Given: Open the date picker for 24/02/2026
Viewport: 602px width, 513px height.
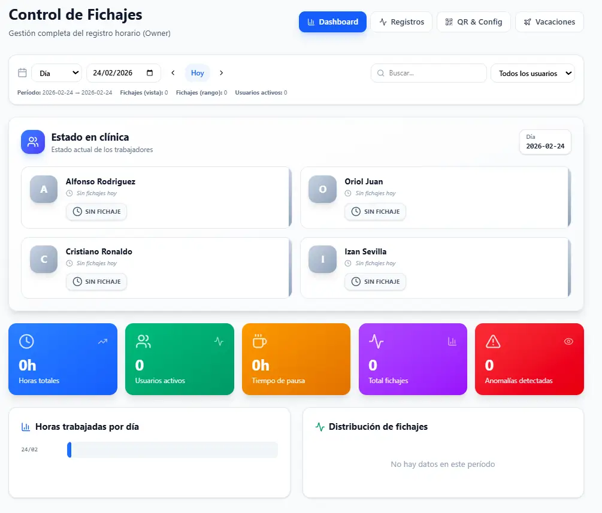Looking at the screenshot, I should point(150,73).
